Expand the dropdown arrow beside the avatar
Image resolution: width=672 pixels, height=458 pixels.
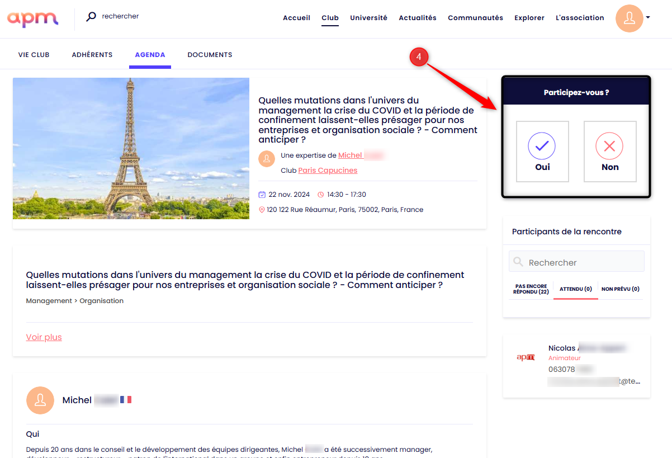(648, 17)
